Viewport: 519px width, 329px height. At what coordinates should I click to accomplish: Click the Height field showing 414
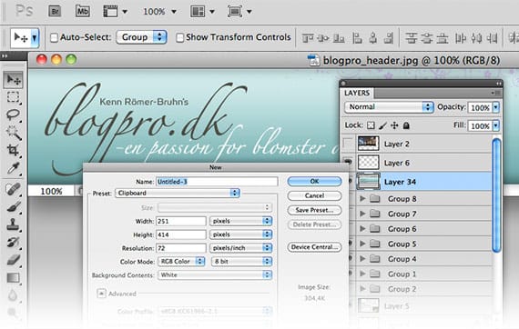click(x=181, y=234)
